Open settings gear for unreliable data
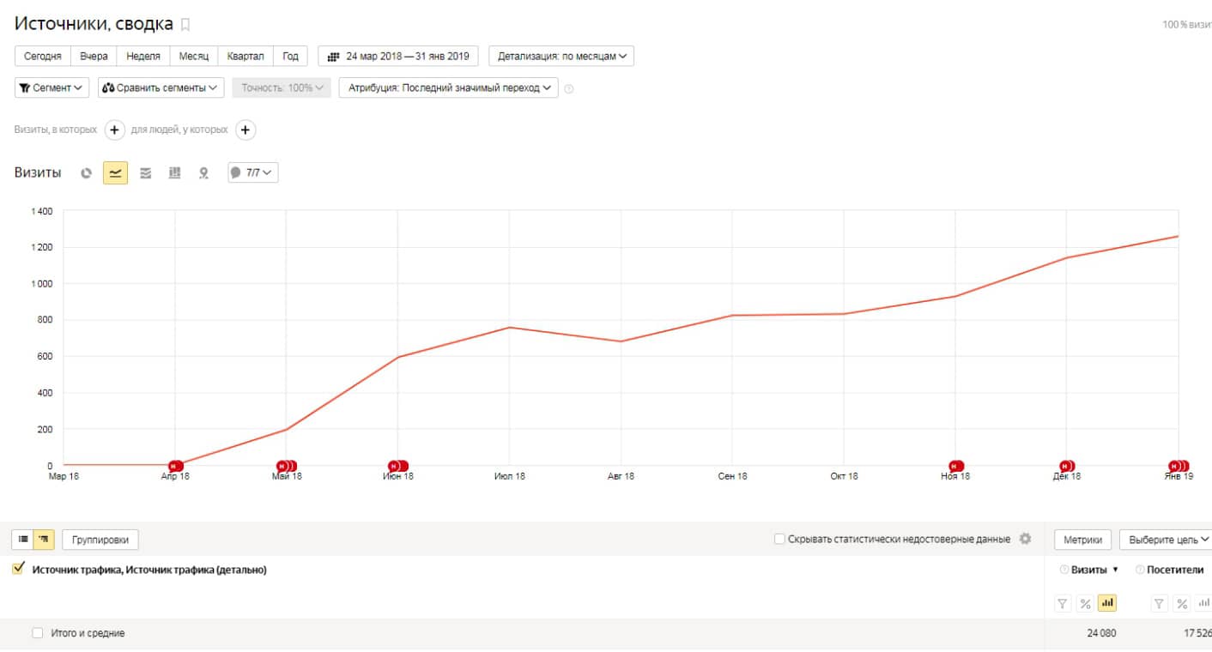 (1024, 539)
